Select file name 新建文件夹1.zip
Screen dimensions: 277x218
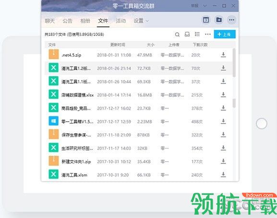[x=76, y=162]
